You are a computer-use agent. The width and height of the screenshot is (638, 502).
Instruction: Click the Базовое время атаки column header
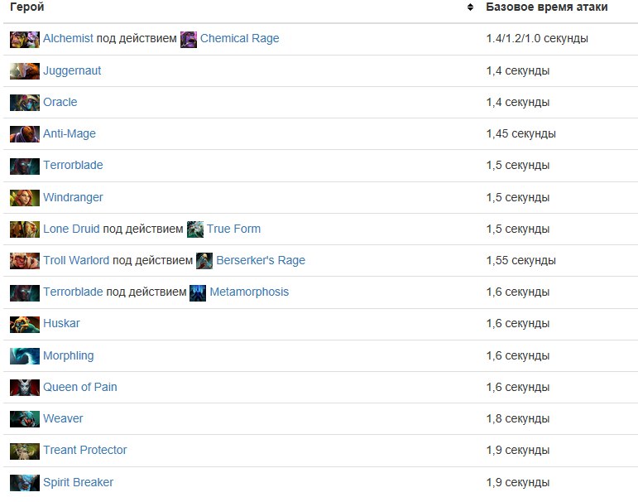546,7
